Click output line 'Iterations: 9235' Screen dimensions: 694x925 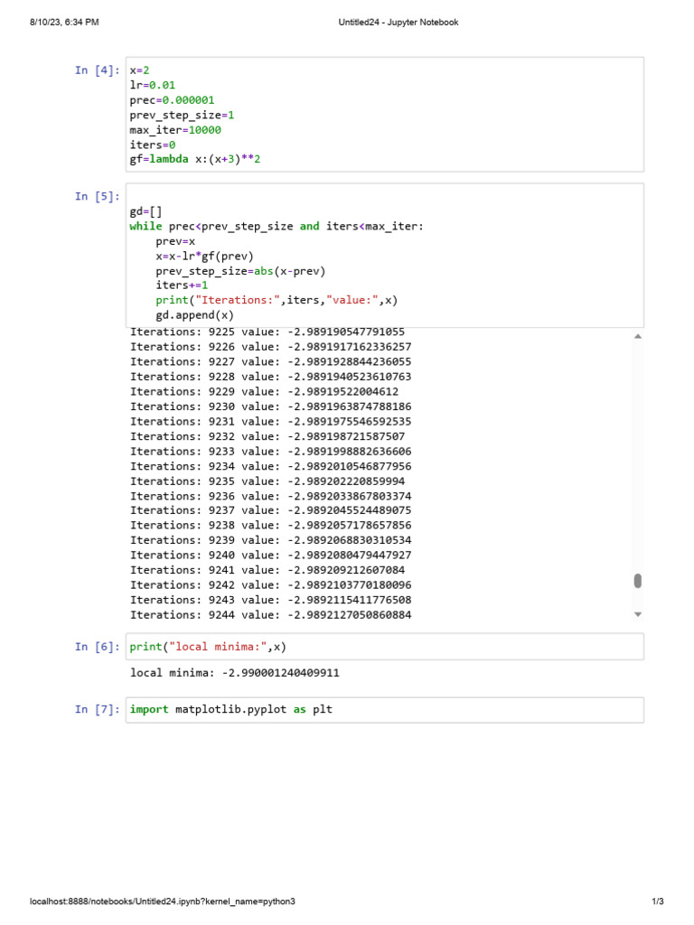267,481
